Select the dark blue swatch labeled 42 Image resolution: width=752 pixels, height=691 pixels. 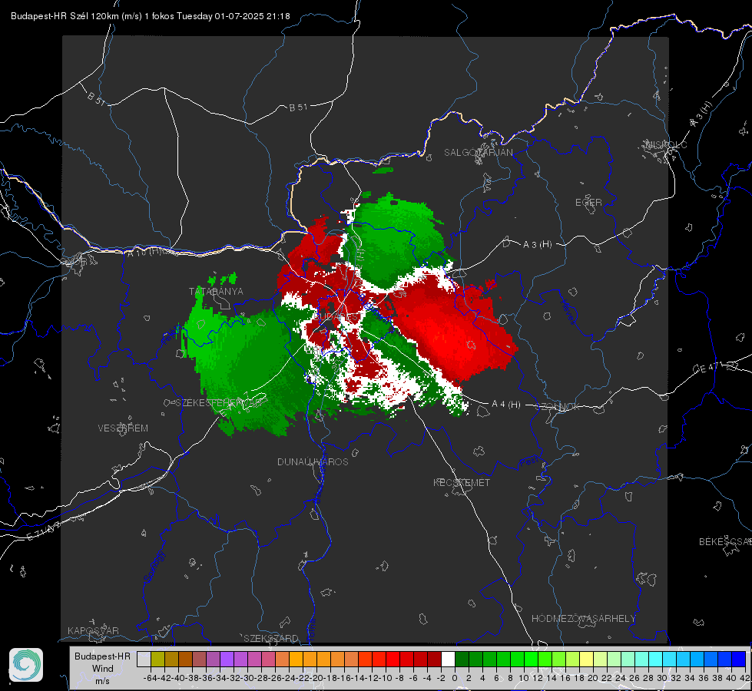click(739, 660)
